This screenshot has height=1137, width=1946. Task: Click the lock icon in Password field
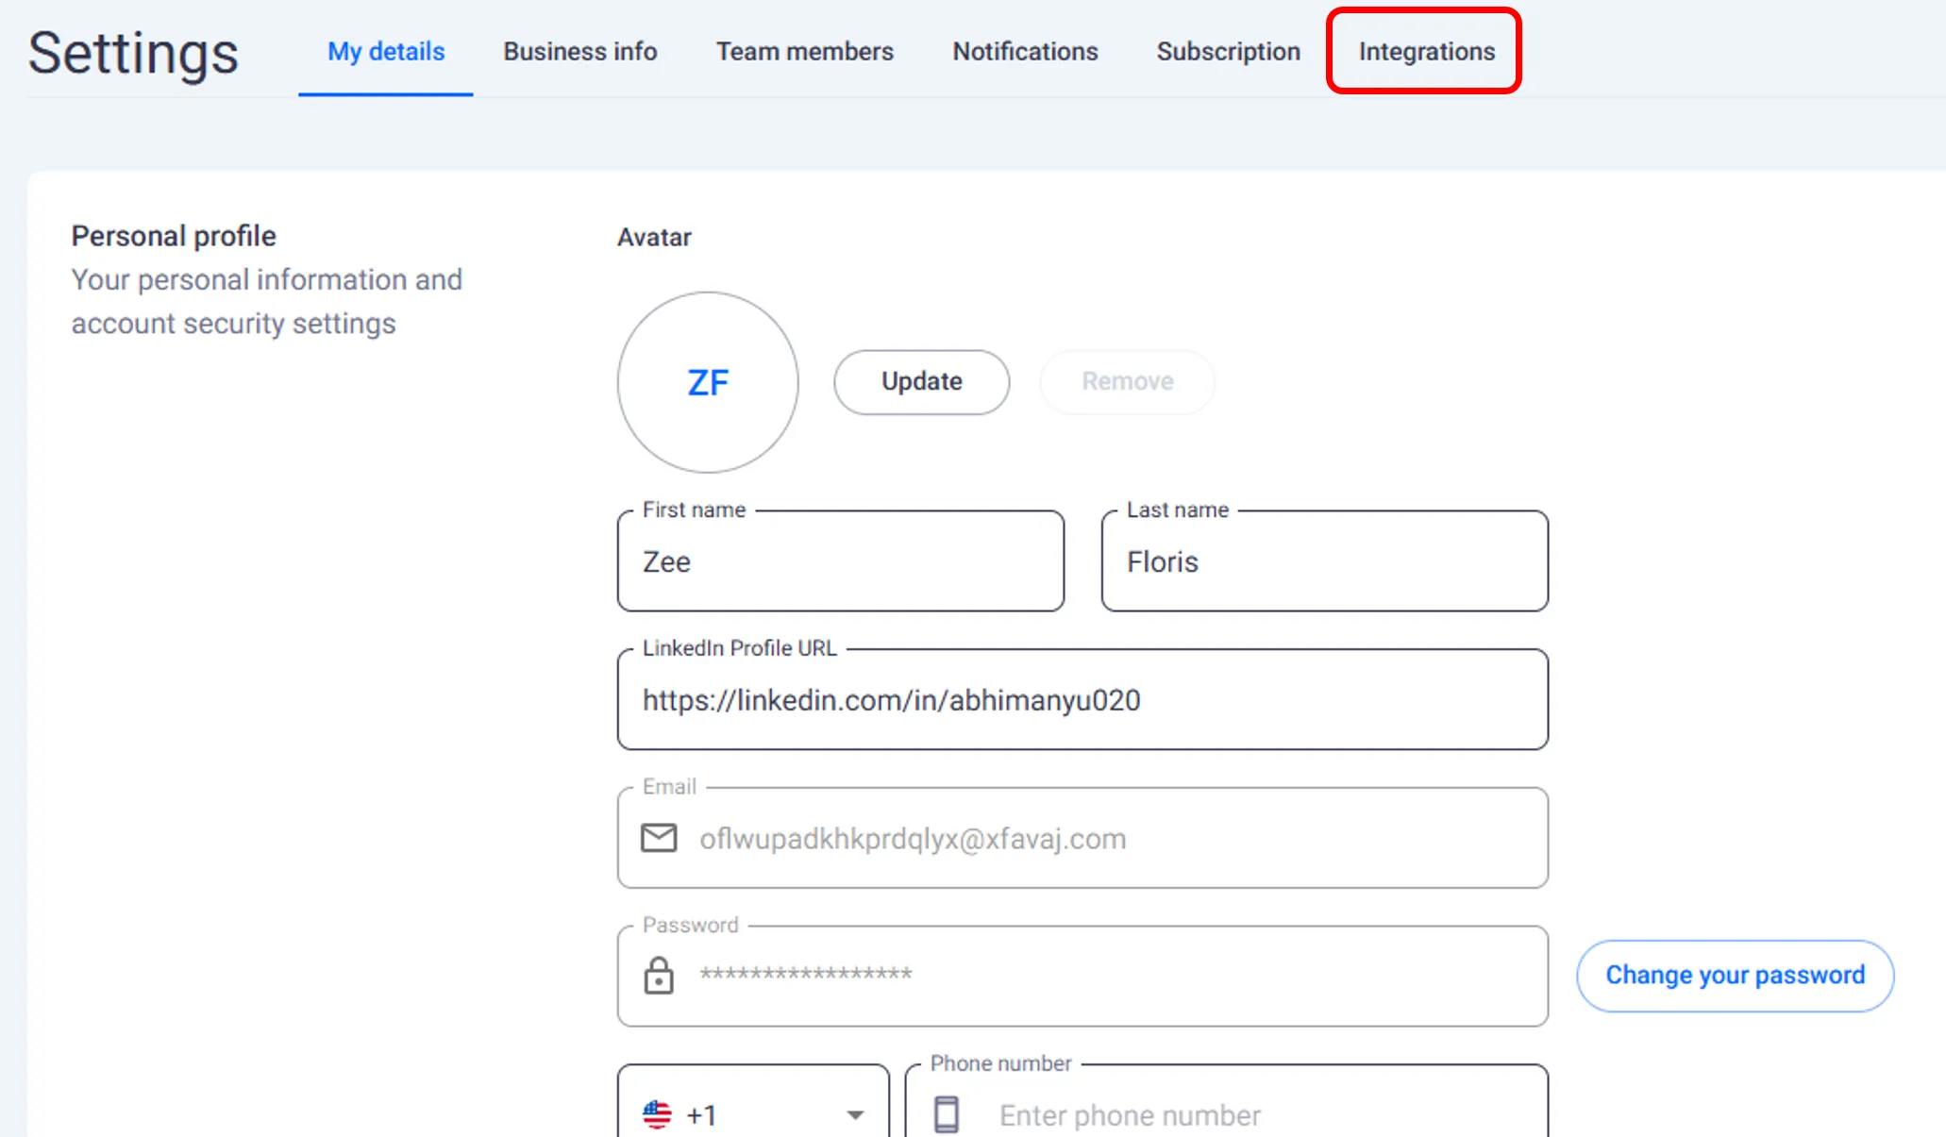[659, 976]
